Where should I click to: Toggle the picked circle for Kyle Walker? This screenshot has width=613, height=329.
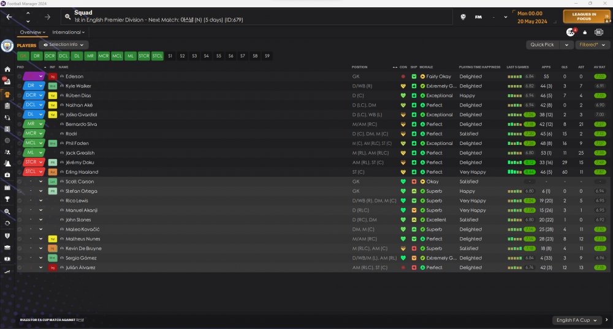[x=20, y=86]
